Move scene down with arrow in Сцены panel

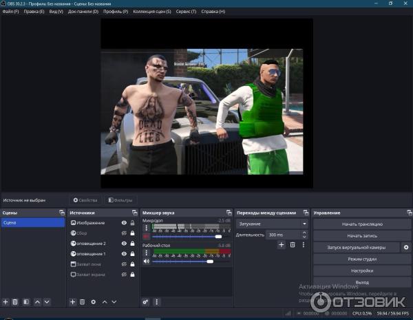pos(47,302)
